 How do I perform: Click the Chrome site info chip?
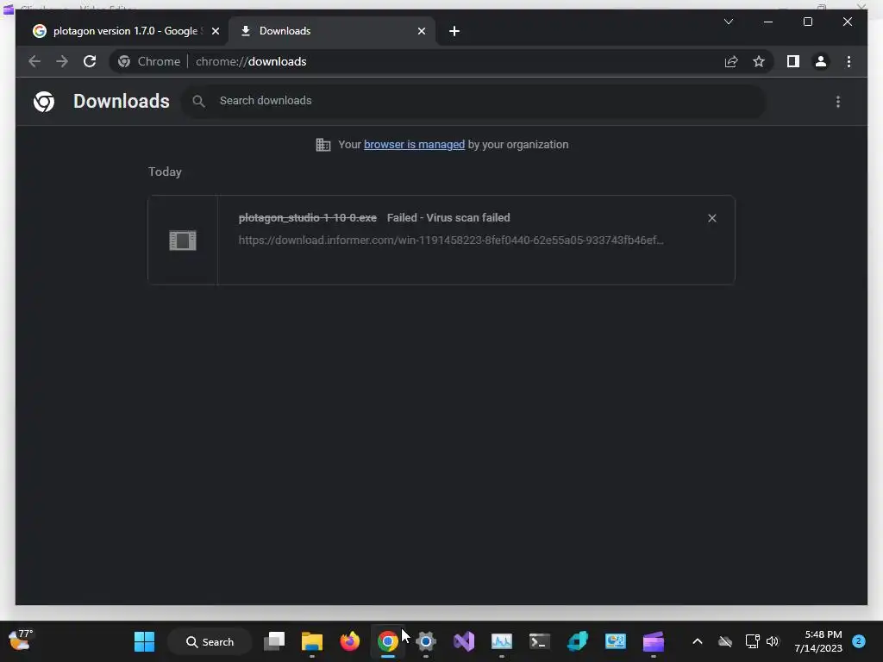coord(149,61)
